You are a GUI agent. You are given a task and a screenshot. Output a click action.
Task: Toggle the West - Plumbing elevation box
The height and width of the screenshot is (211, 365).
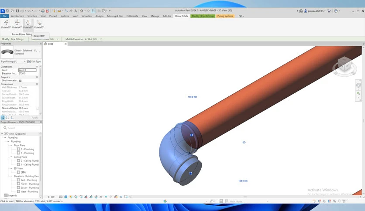(19, 191)
